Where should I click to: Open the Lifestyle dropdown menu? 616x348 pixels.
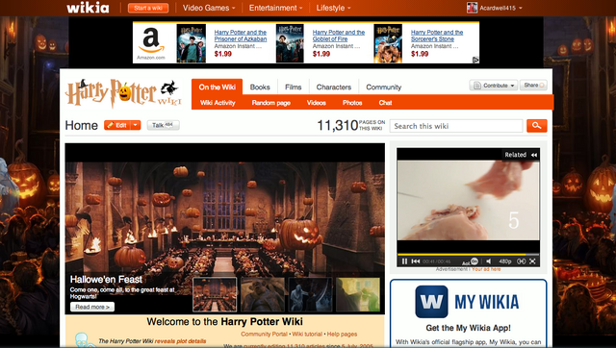(x=334, y=8)
